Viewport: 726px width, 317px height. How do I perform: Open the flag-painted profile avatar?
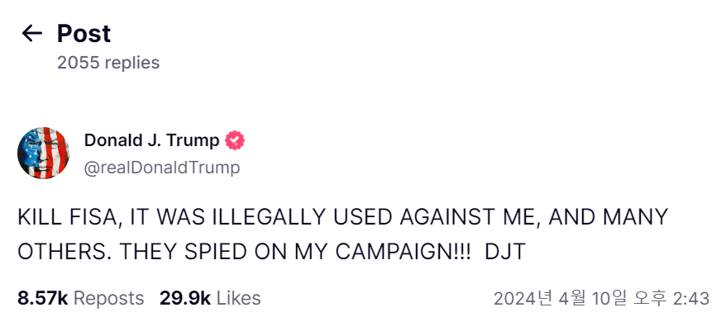tap(44, 153)
